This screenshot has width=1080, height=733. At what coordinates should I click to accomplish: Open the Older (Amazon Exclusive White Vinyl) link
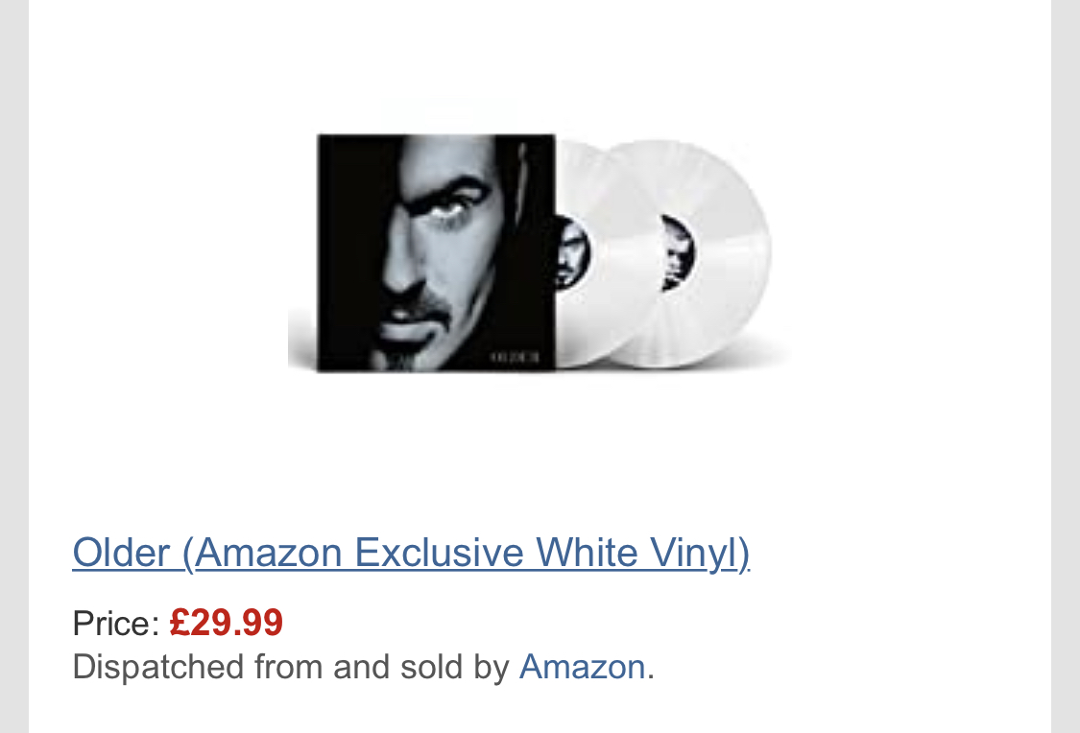(411, 554)
